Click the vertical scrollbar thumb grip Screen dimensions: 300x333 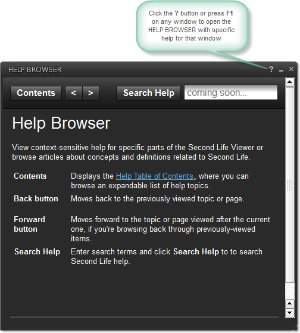click(x=290, y=185)
